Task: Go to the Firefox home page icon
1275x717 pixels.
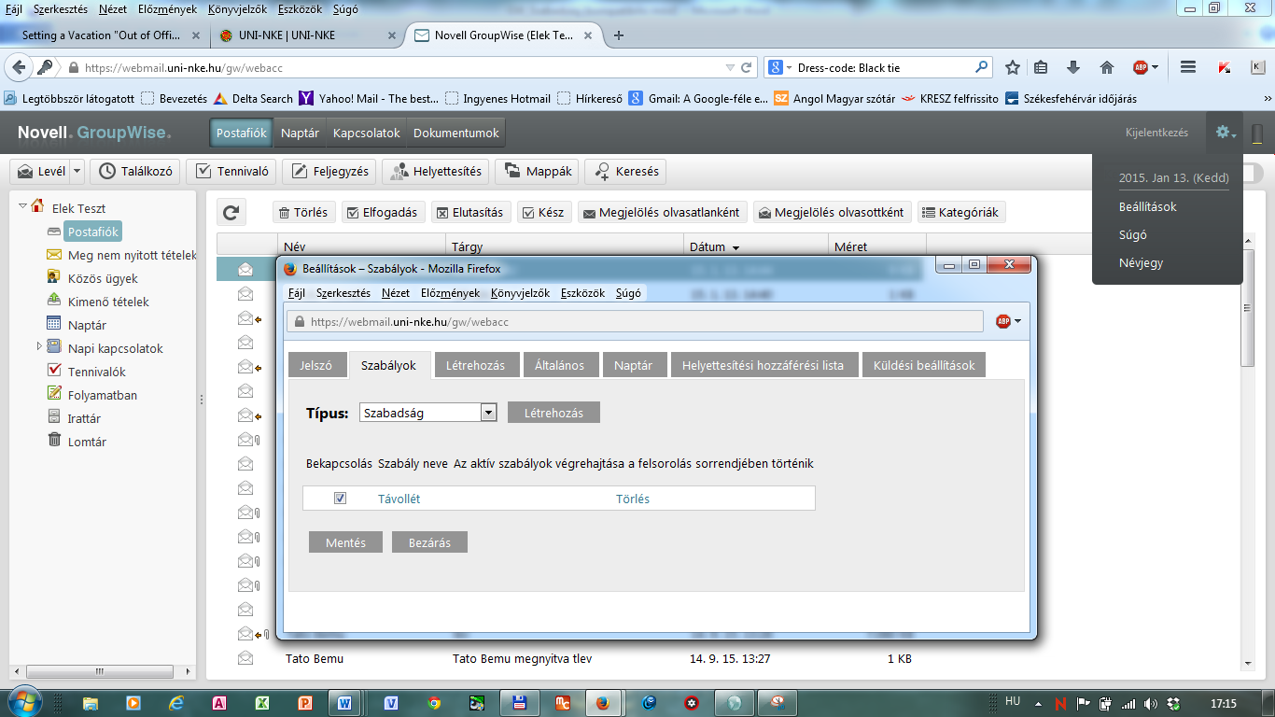Action: 1107,67
